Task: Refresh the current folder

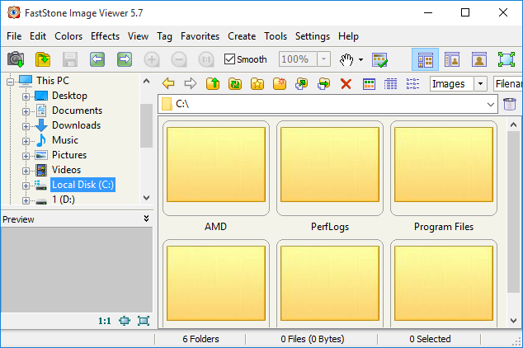Action: (x=235, y=83)
